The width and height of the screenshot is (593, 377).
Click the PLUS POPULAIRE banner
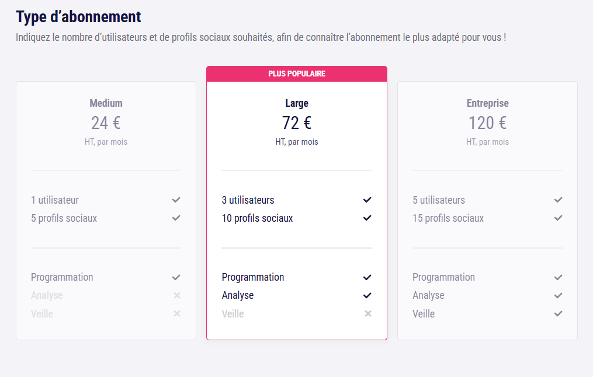point(297,74)
